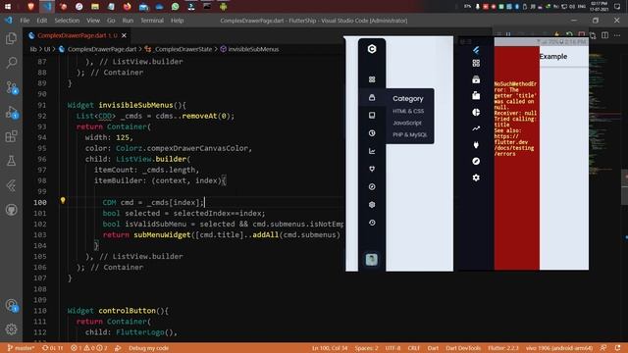Image resolution: width=628 pixels, height=353 pixels.
Task: Click the lightbulb quick-fix on line 100
Action: coord(63,201)
